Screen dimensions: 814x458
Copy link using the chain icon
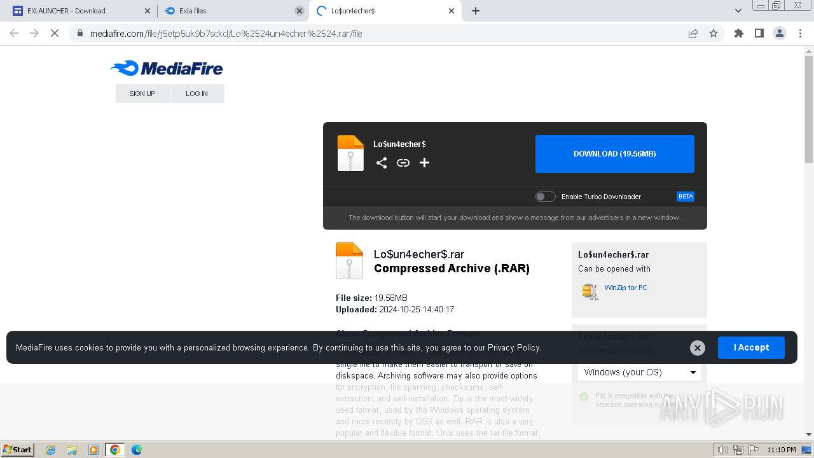pos(403,163)
